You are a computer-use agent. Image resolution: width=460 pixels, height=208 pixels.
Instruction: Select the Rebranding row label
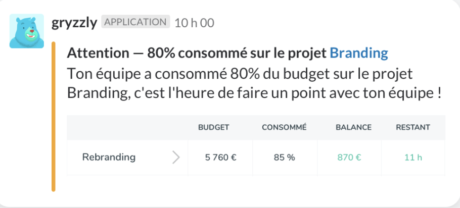pos(109,157)
